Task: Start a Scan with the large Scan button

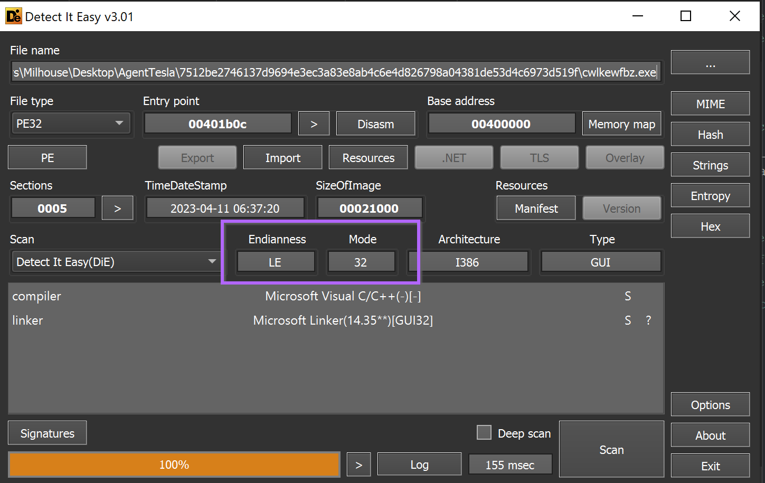Action: [611, 449]
